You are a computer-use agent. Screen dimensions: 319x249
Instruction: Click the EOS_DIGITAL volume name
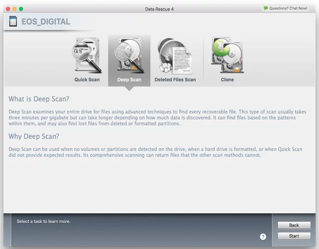coord(46,22)
